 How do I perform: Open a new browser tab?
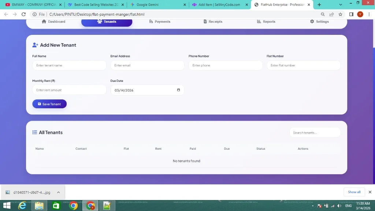319,4
